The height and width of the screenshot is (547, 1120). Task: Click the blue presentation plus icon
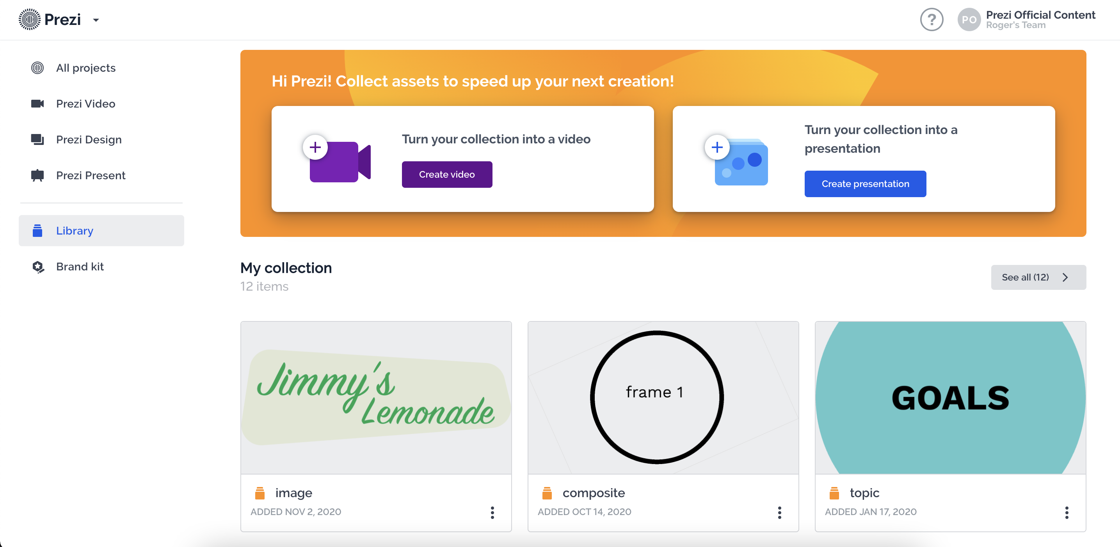(x=736, y=160)
